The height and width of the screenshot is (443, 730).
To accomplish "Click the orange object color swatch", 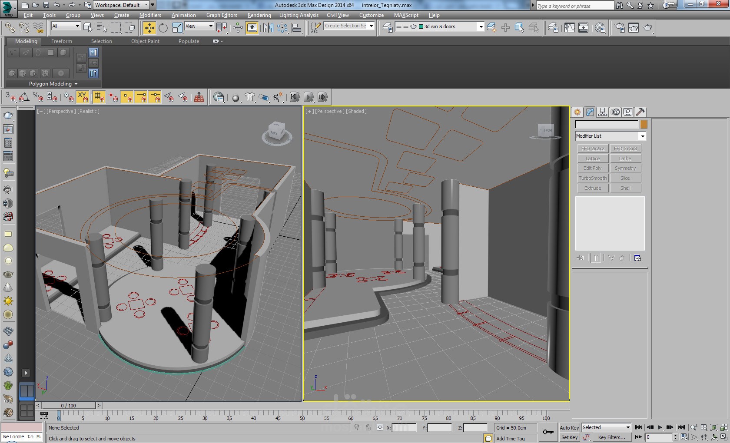I will point(644,125).
